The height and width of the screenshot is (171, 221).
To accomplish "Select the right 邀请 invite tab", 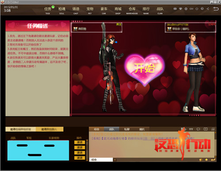I will click(x=50, y=129).
